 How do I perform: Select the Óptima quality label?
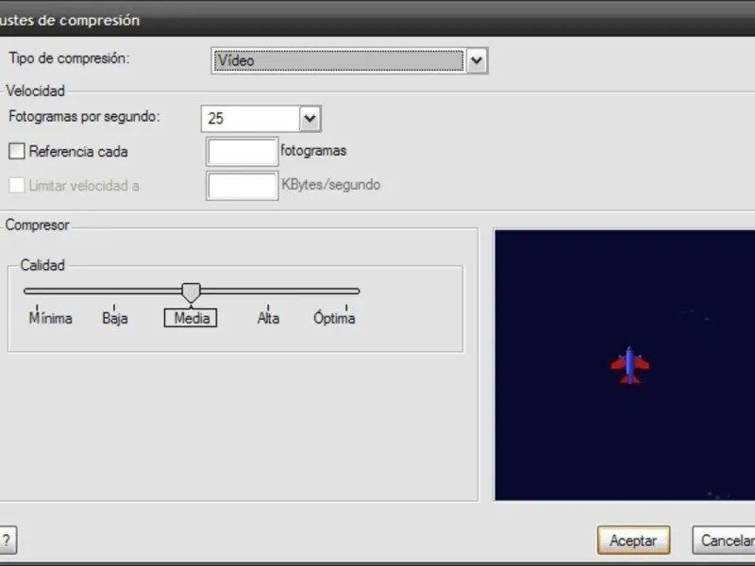334,318
